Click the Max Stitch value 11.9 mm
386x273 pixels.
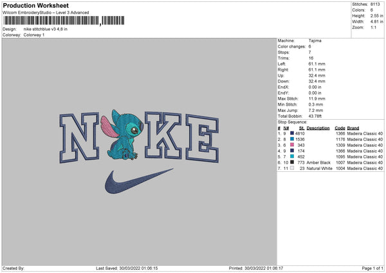pos(317,99)
